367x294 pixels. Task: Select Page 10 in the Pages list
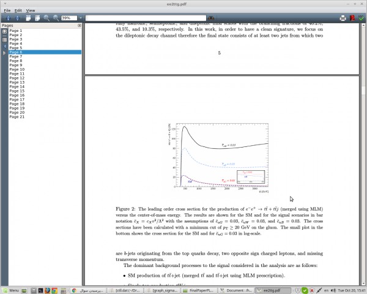pos(17,70)
